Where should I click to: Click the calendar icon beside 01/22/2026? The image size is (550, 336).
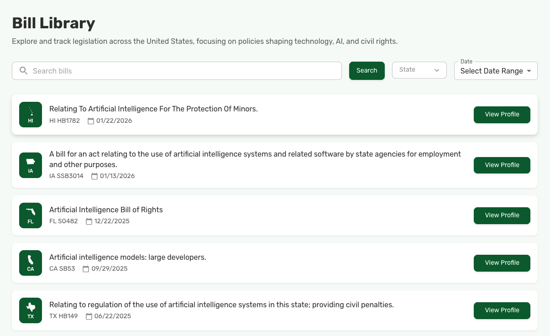coord(90,121)
